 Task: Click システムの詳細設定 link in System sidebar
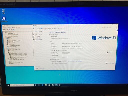click(38, 40)
